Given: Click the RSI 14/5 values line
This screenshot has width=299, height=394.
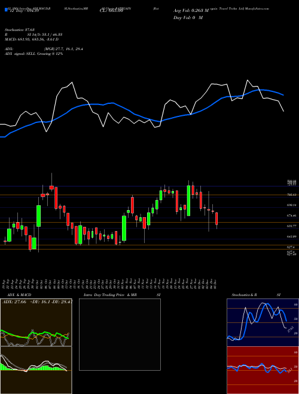Looking at the screenshot, I should (x=33, y=35).
